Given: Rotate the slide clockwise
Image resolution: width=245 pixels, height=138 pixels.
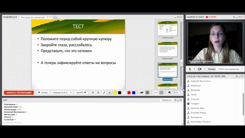Looking at the screenshot, I should pos(98,93).
